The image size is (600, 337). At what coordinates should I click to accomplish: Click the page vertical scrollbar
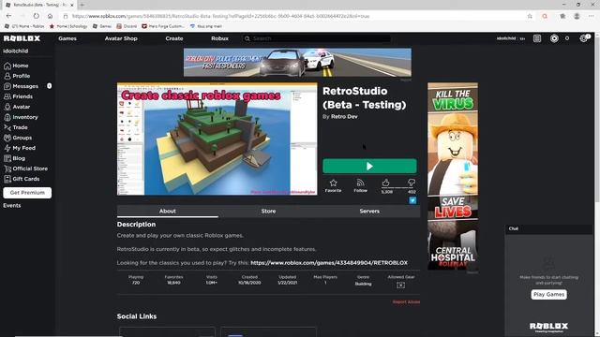(x=596, y=183)
